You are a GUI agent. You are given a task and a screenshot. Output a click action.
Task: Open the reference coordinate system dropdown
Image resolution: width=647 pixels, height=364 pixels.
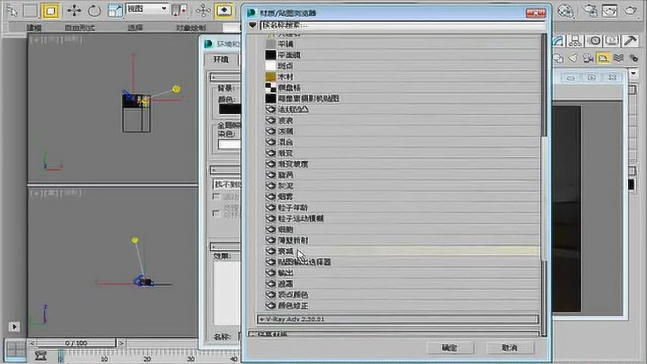[147, 9]
